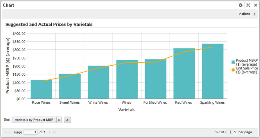260x138 pixels.
Task: Click the '$200.00' y-axis value
Action: 19,66
